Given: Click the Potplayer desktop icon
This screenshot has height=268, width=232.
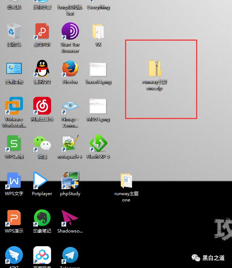Looking at the screenshot, I should pyautogui.click(x=42, y=181).
